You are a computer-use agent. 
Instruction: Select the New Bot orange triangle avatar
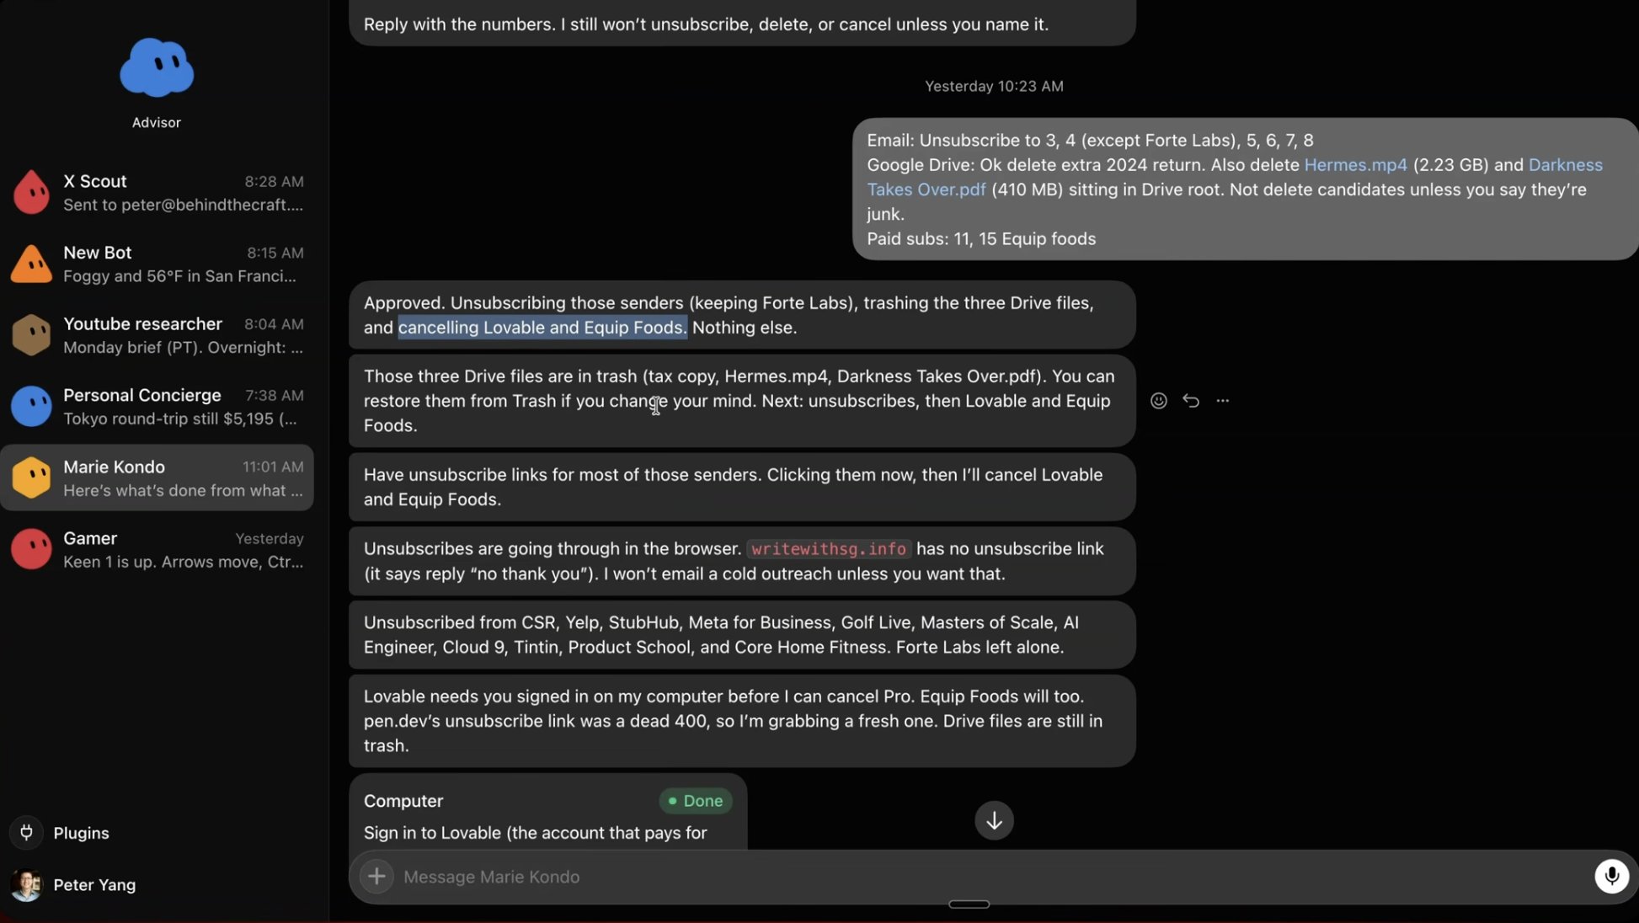(x=31, y=264)
